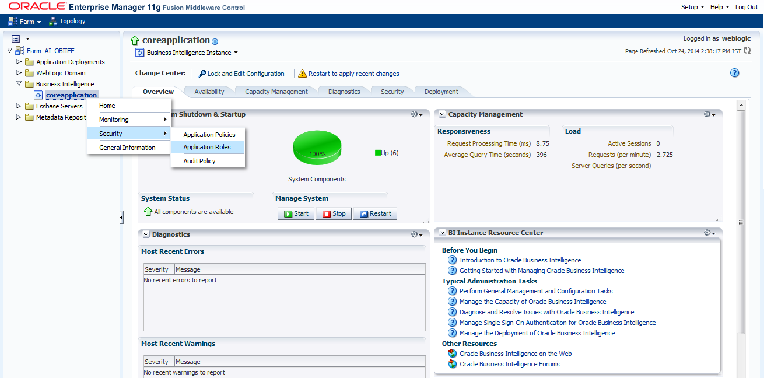Open Diagnose and Resolve Issues link
This screenshot has height=378, width=764.
[x=546, y=312]
